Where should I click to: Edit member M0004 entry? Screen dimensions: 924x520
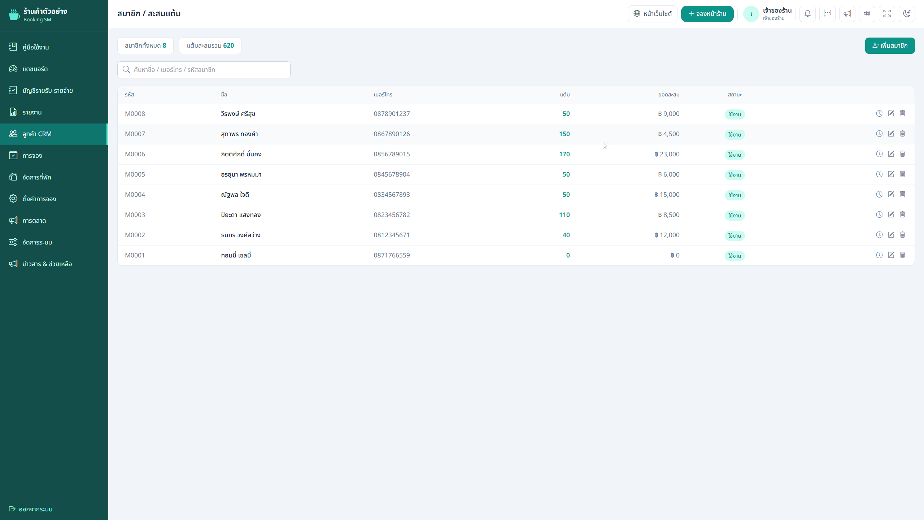pyautogui.click(x=891, y=194)
